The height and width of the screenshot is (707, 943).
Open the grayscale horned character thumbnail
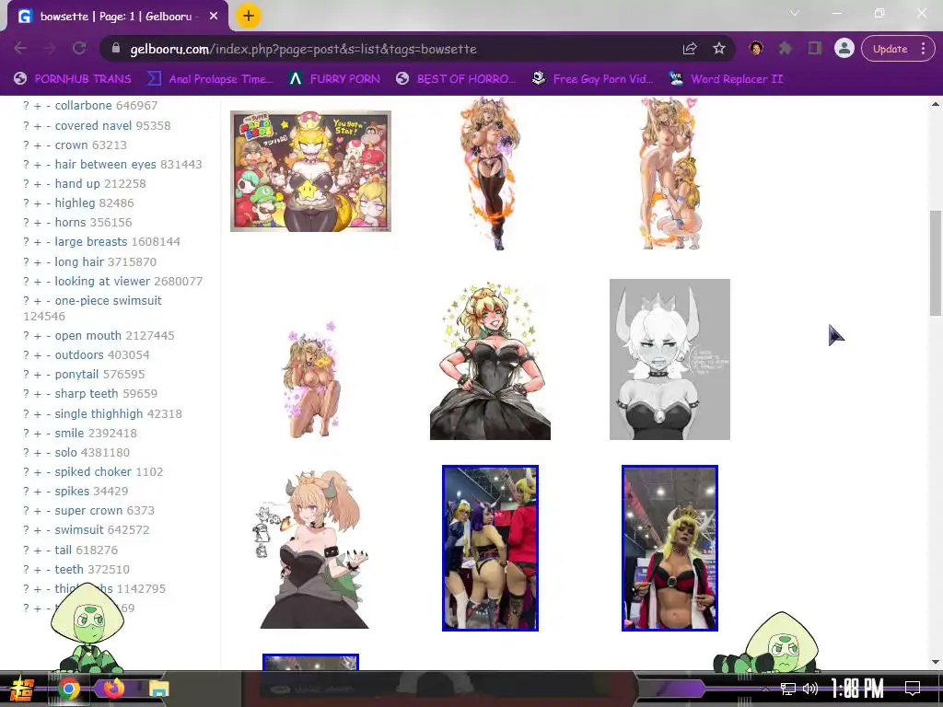point(669,359)
